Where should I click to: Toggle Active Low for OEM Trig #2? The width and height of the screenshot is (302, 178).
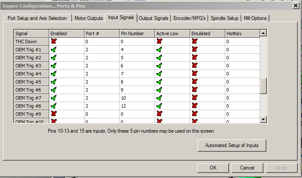click(159, 58)
